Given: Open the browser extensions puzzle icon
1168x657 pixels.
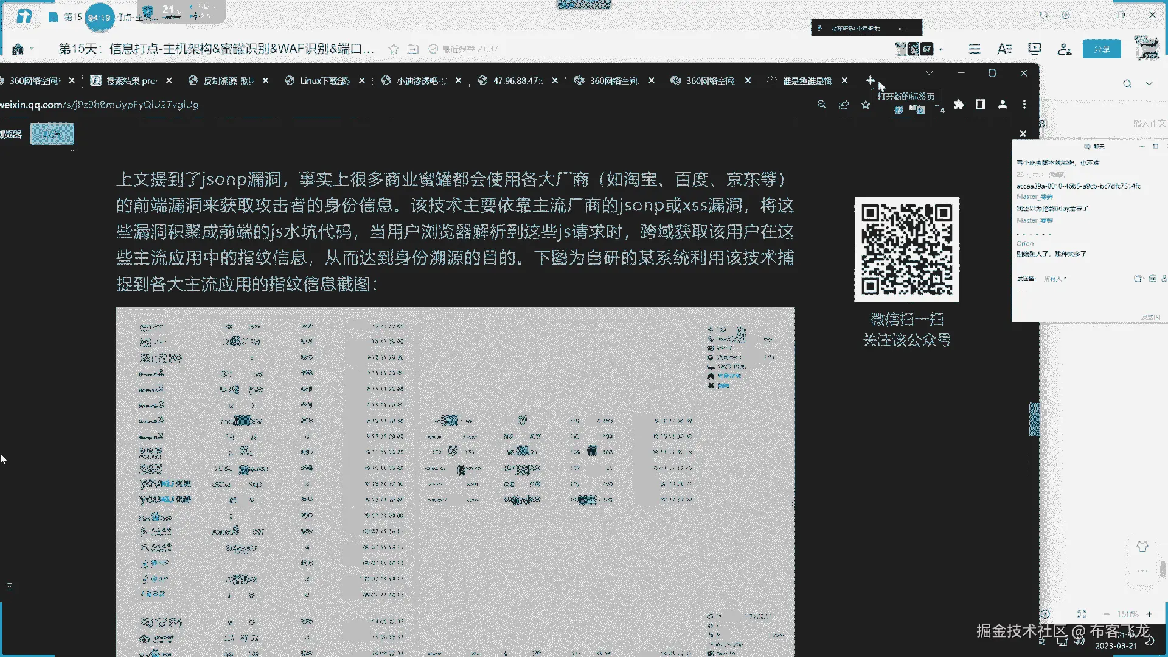Looking at the screenshot, I should (x=959, y=105).
